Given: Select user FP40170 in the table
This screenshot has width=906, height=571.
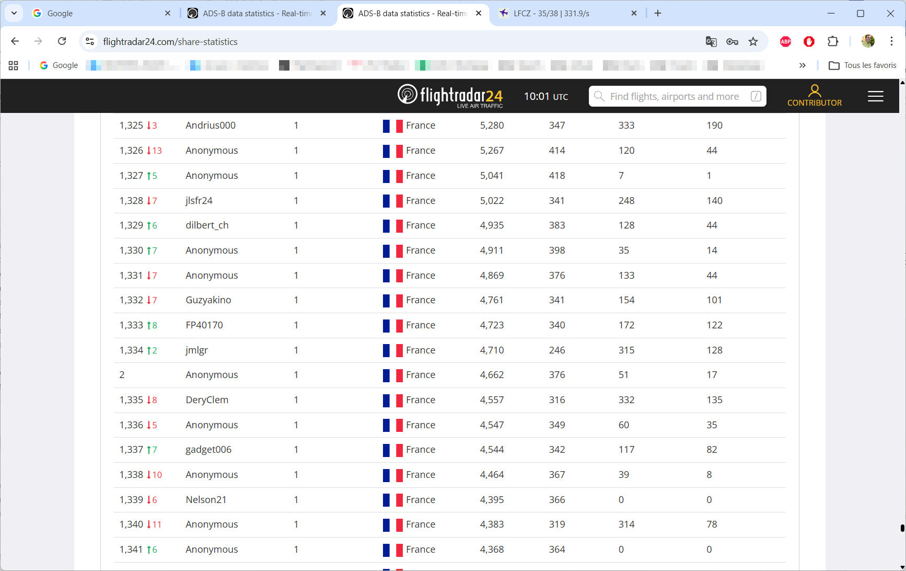Looking at the screenshot, I should coord(204,325).
